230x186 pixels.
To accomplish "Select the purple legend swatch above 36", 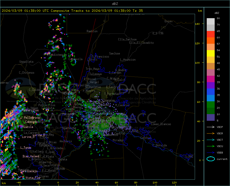I will (x=211, y=85).
